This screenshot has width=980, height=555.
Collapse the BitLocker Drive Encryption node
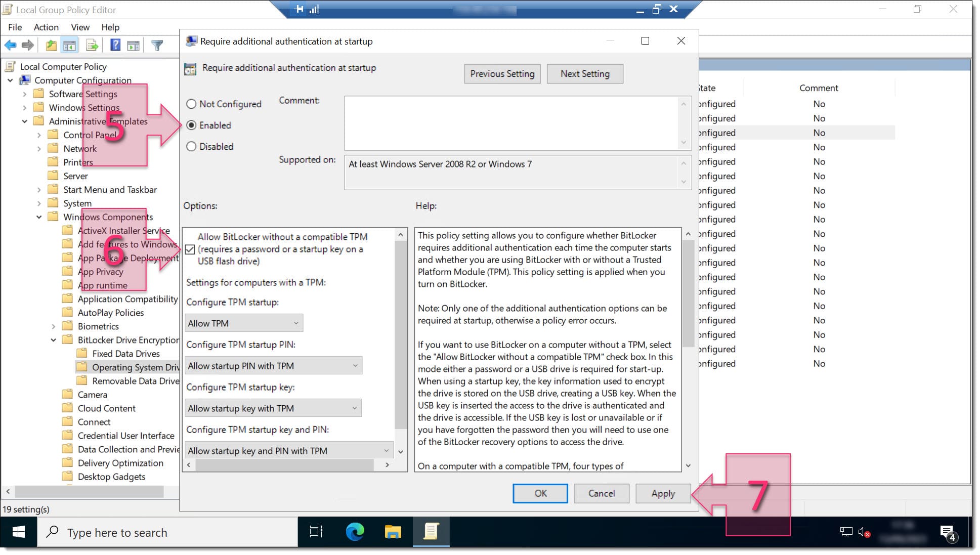[x=53, y=340]
